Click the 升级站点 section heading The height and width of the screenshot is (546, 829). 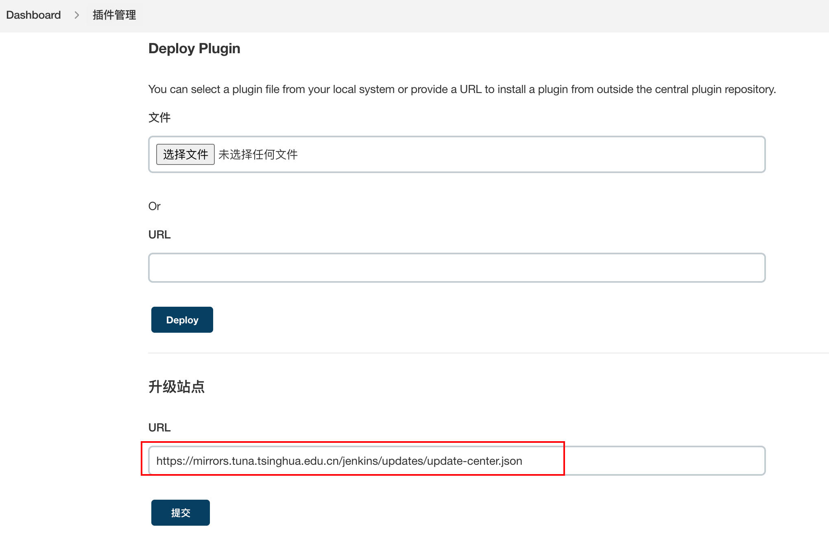(x=176, y=387)
